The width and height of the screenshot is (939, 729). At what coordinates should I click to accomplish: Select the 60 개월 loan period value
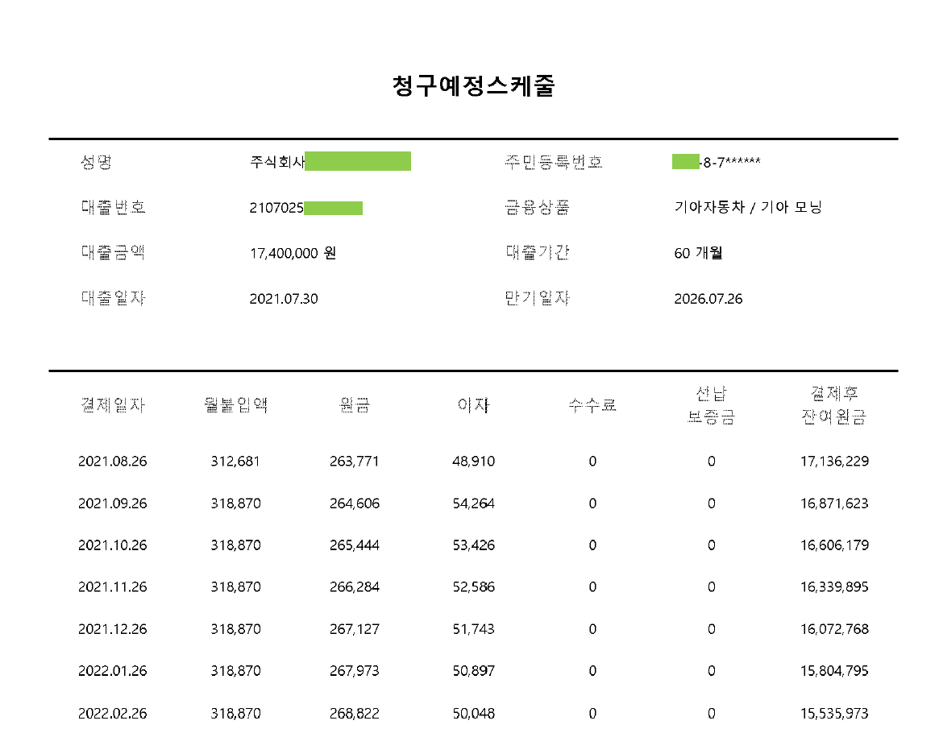tap(698, 253)
